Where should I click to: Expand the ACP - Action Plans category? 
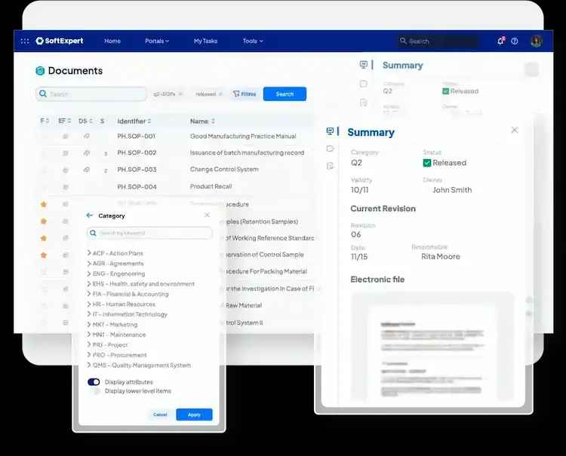click(89, 253)
